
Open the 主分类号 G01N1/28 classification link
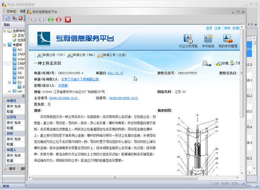(64, 98)
